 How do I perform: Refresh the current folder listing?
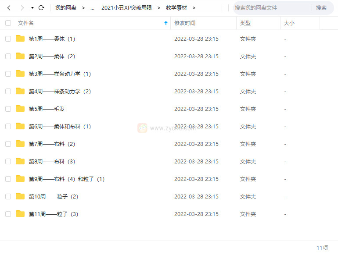pyautogui.click(x=41, y=8)
